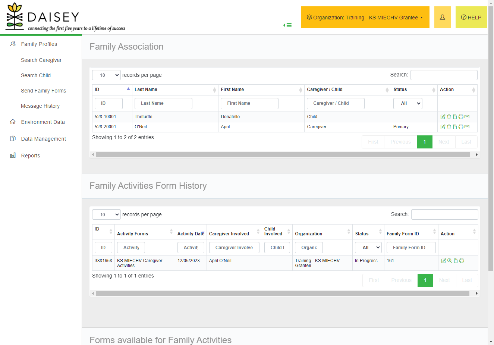Image resolution: width=494 pixels, height=345 pixels.
Task: Sort Family Association table by ID
Action: 112,90
